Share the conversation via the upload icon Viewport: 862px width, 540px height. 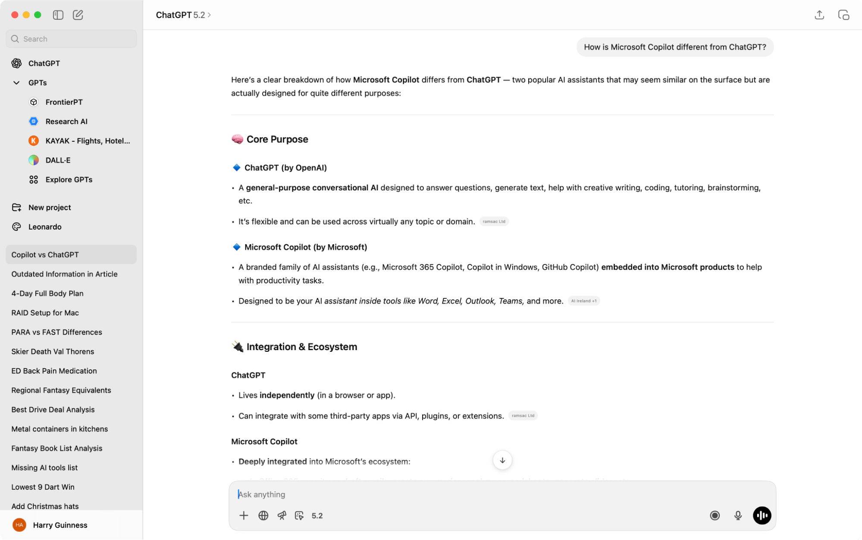(x=818, y=15)
